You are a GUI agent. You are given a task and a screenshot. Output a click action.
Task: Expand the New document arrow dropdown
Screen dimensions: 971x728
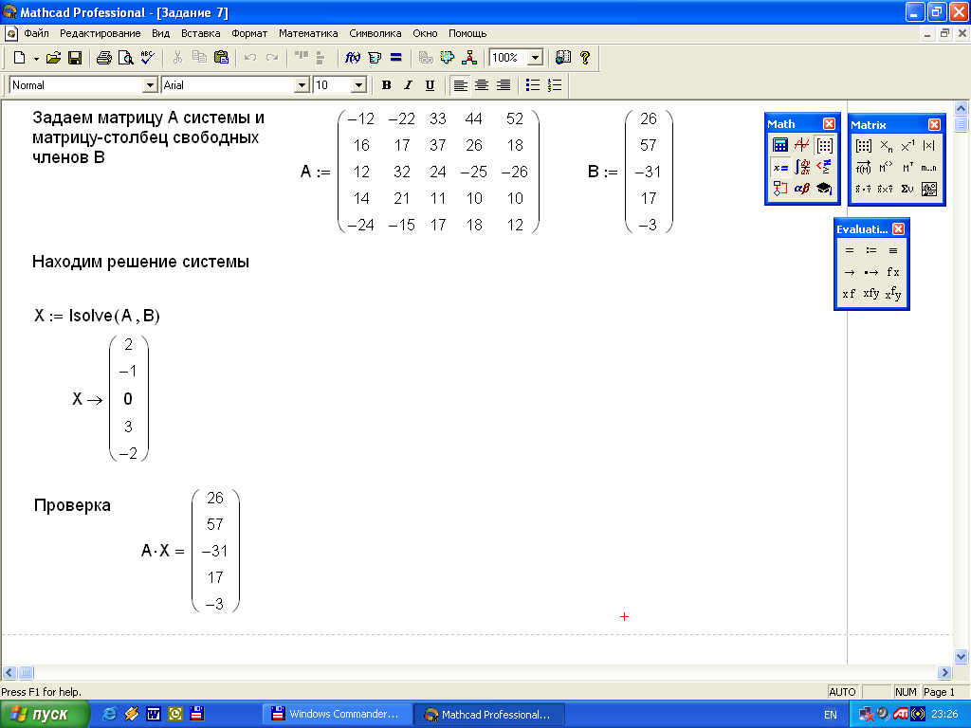tap(36, 58)
